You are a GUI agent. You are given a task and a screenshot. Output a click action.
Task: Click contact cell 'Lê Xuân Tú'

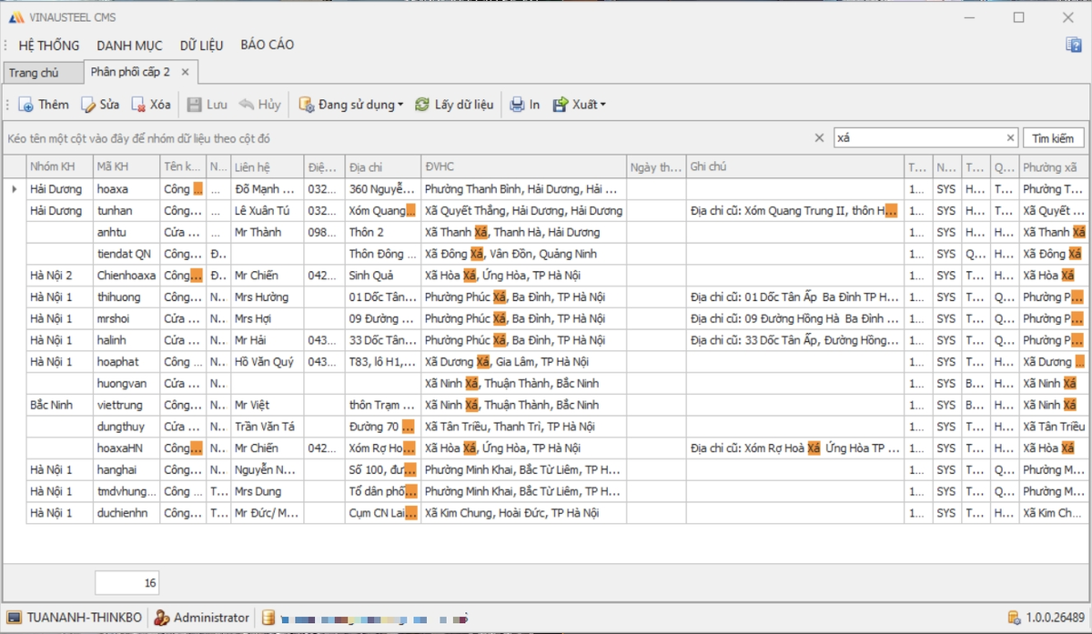(267, 211)
